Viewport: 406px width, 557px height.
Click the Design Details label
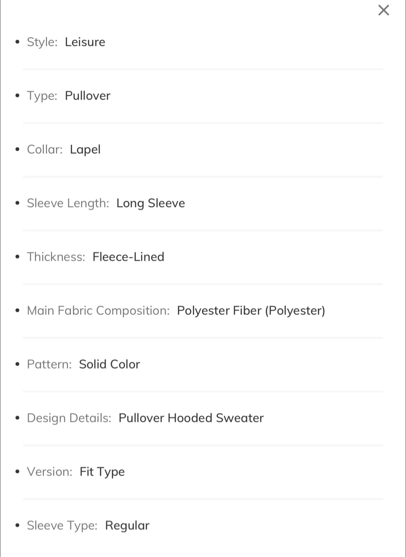[69, 418]
